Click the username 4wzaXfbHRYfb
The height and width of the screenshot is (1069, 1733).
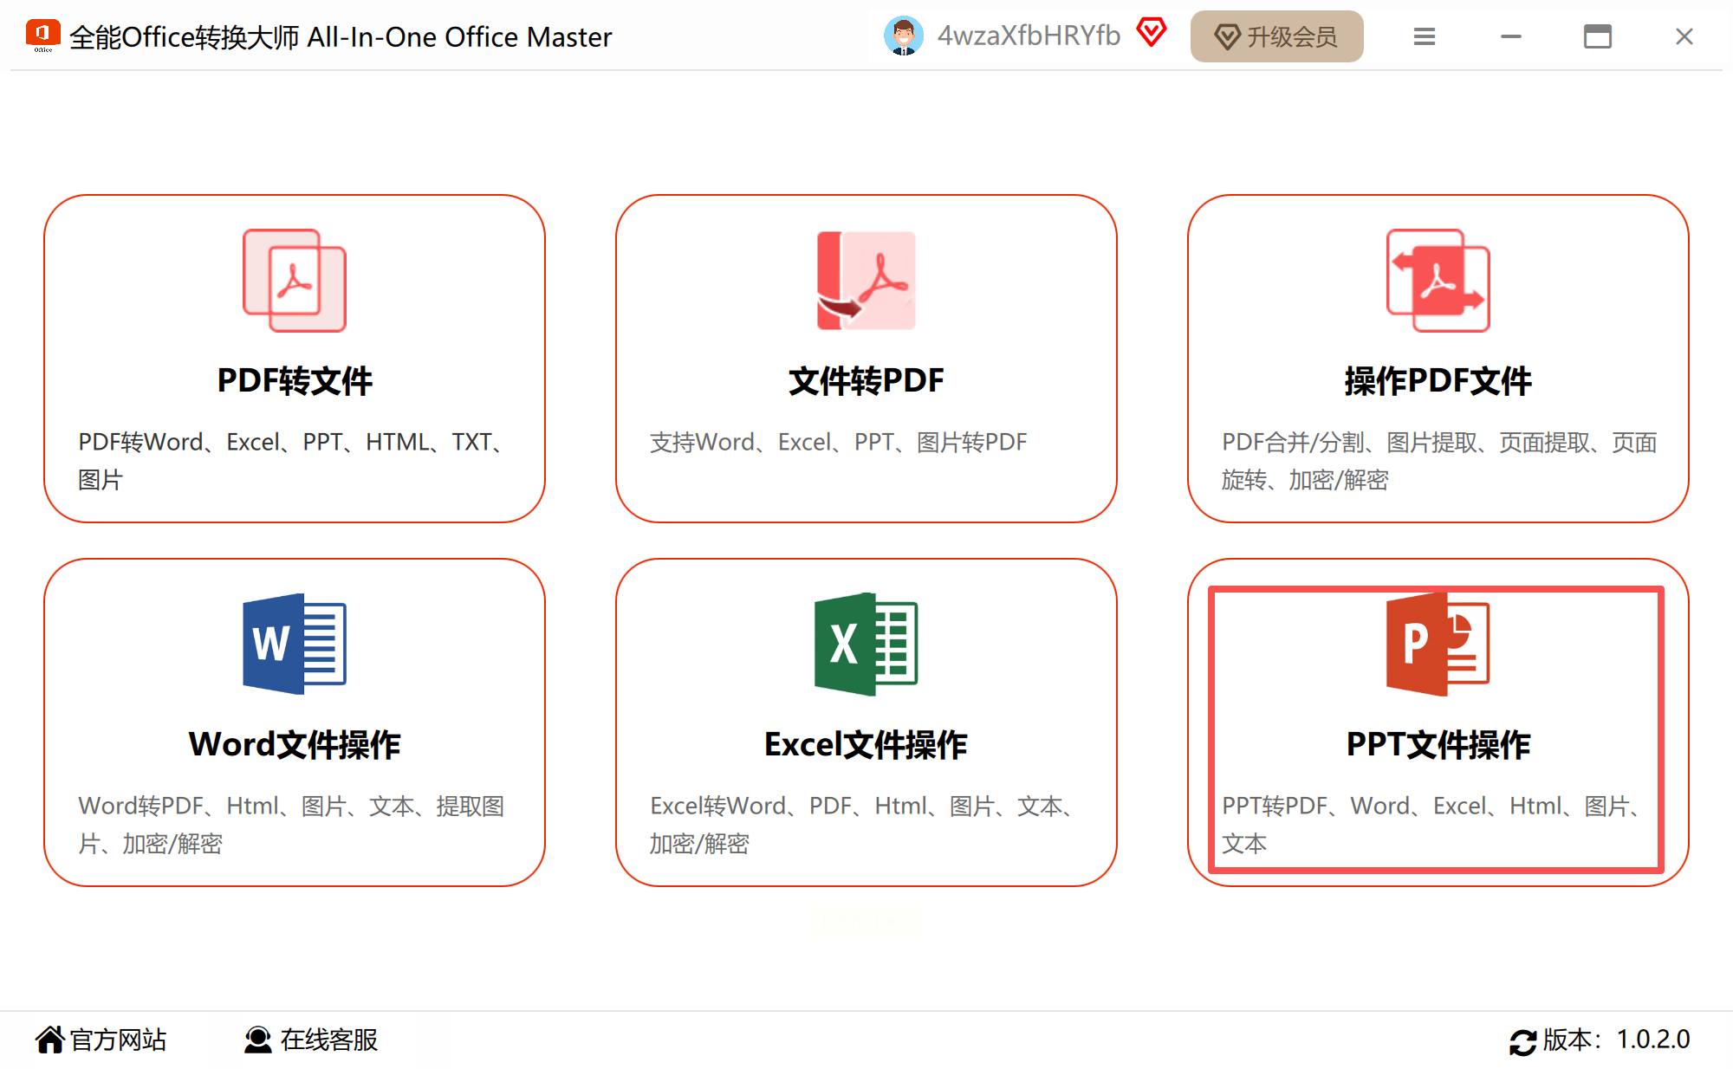[x=1029, y=36]
